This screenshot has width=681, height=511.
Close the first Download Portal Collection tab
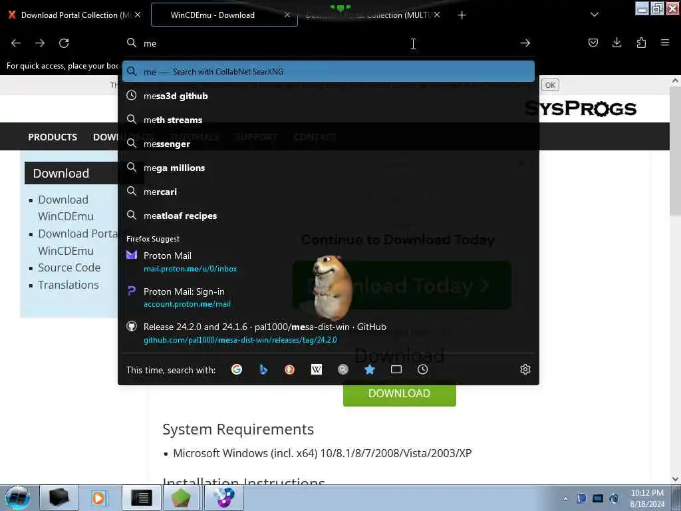[138, 15]
